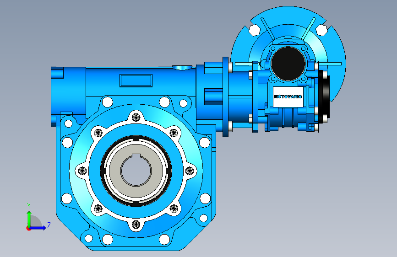Select the bottommost screw on the output cover

(136, 224)
